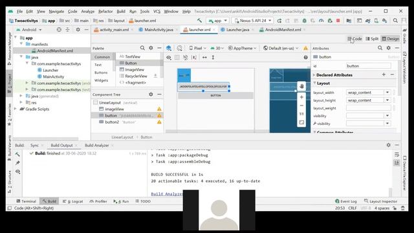The width and height of the screenshot is (414, 233).
Task: Open the Build menu
Action: (x=121, y=12)
